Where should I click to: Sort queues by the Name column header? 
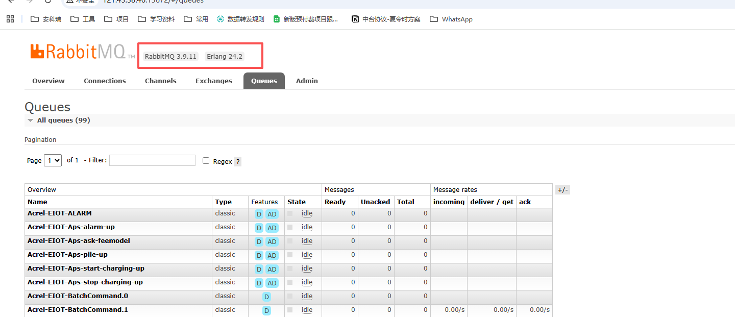37,202
